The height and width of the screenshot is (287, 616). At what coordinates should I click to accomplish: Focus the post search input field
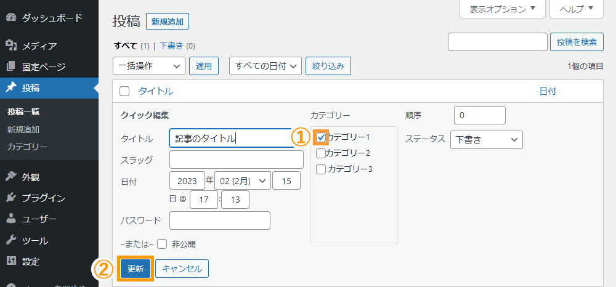[497, 42]
